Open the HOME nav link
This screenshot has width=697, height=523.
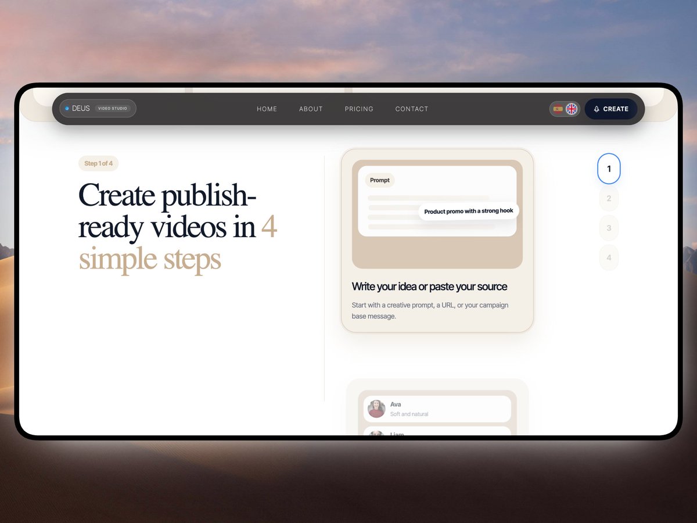click(267, 109)
